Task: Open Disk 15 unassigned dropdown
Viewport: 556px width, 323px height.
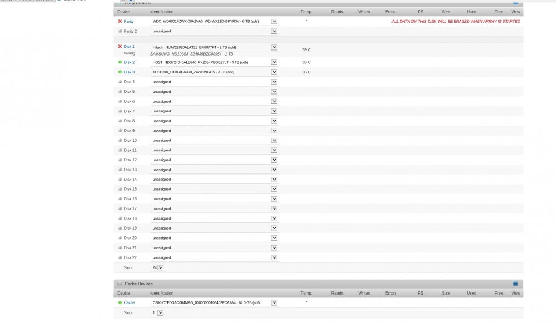Action: point(214,189)
